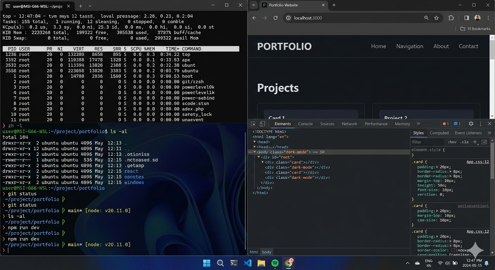Open the Computed styles tab

(x=439, y=133)
